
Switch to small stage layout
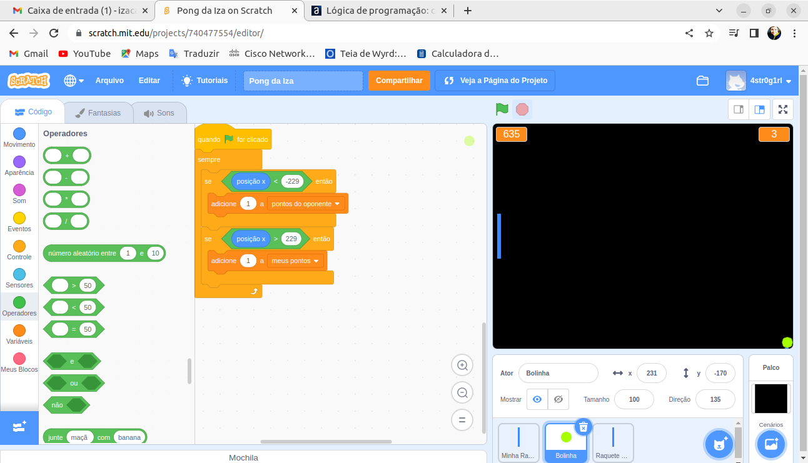click(739, 109)
